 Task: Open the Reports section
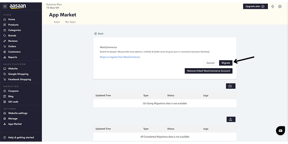click(13, 57)
